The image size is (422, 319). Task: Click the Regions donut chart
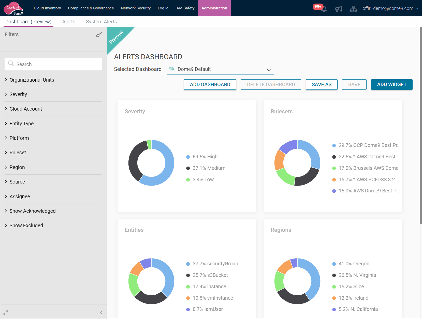[297, 281]
